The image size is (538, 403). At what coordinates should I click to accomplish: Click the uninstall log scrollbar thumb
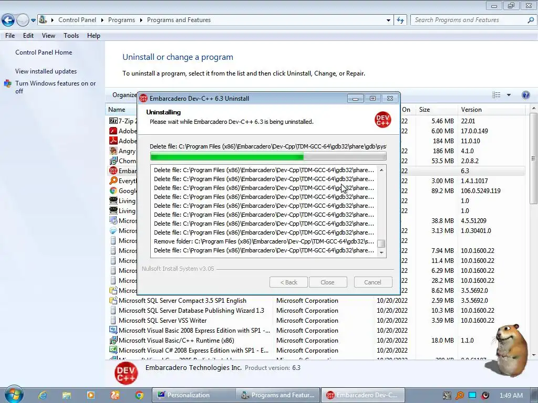coord(381,243)
